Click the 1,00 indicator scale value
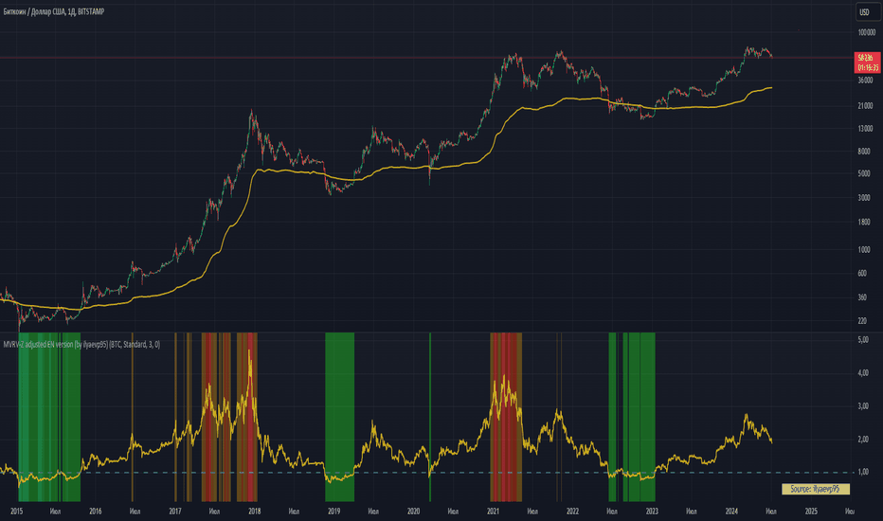 pos(863,472)
